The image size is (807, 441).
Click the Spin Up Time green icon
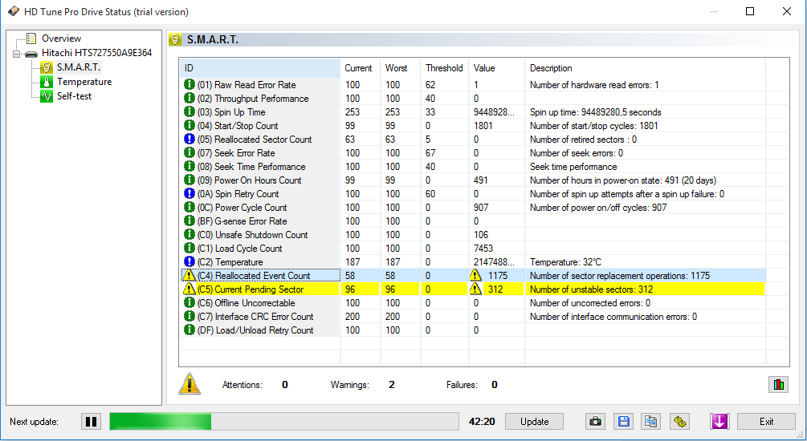[190, 111]
